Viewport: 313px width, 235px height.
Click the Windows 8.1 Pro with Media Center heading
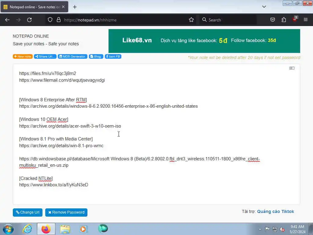click(56, 139)
